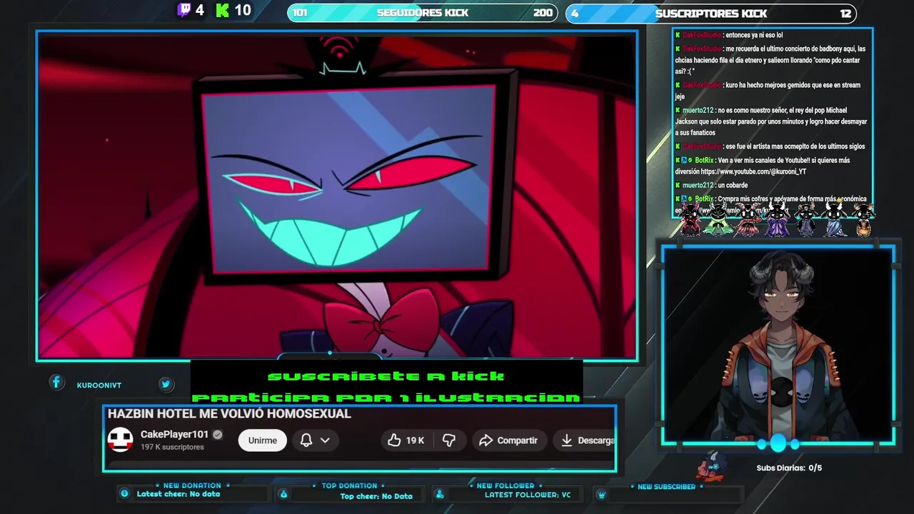Click 'suscribete a kick' green banner text
The width and height of the screenshot is (914, 514).
pos(386,376)
